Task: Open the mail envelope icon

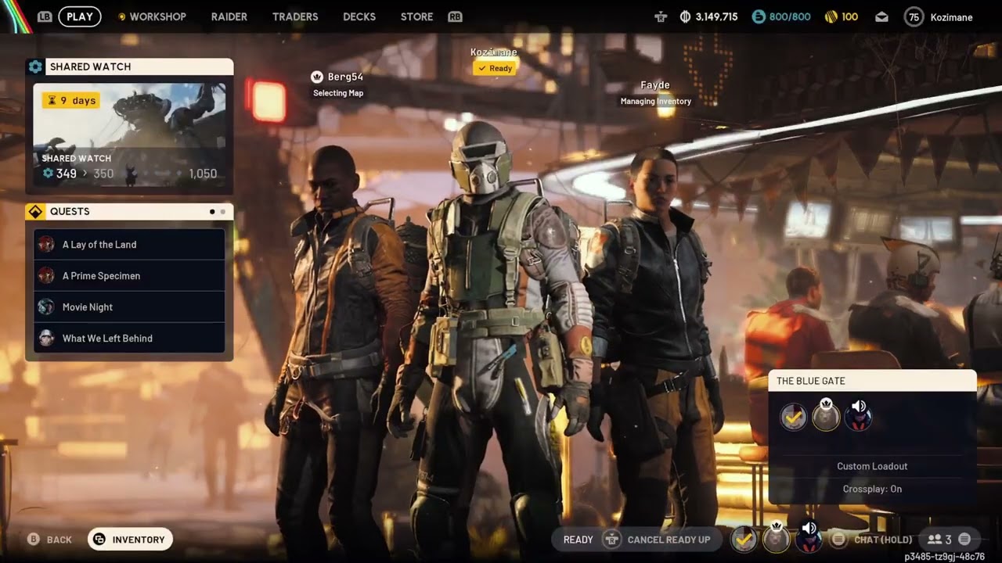Action: (x=881, y=16)
